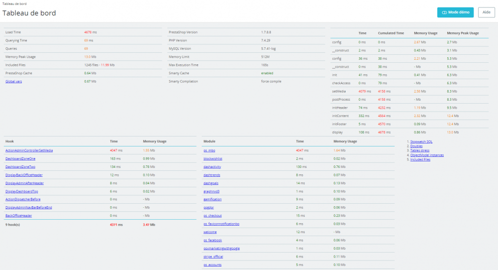Select PHP Version value 7.4.29
The height and width of the screenshot is (270, 498).
click(265, 41)
